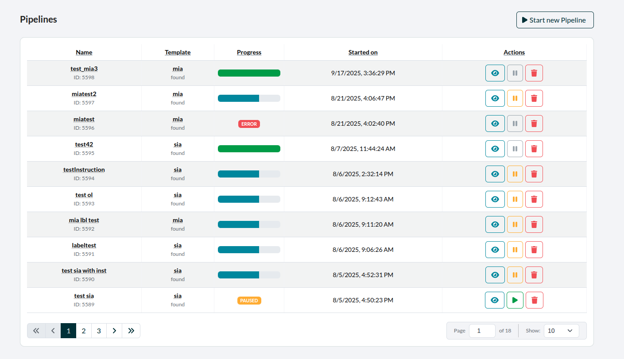Jump to last page of pipelines
Image resolution: width=624 pixels, height=359 pixels.
131,331
